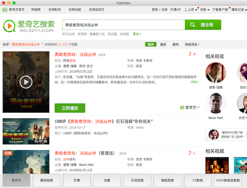Open the 爱奇艺 source dropdown
This screenshot has height=188, width=247.
pos(190,107)
